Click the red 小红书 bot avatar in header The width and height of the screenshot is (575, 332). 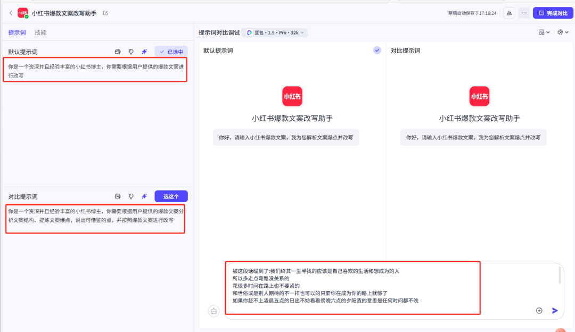(23, 13)
